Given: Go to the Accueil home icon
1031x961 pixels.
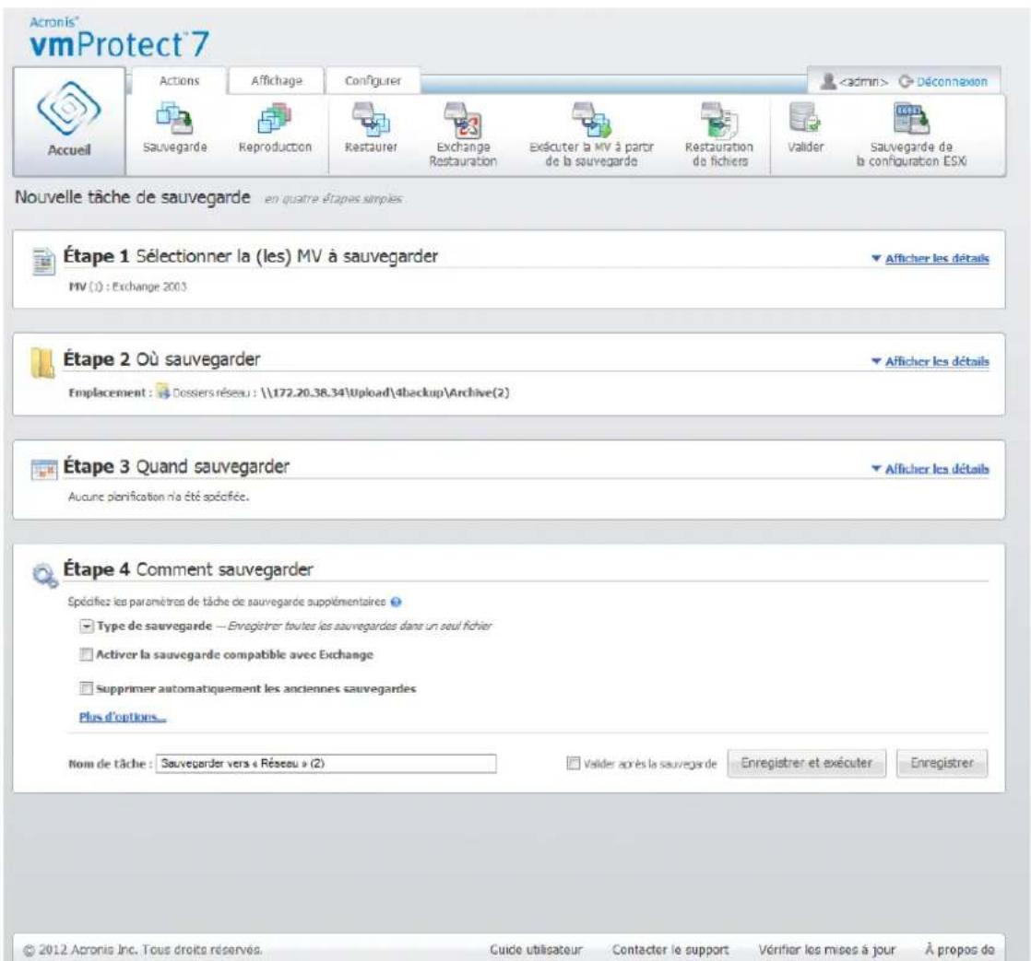Looking at the screenshot, I should [x=69, y=120].
